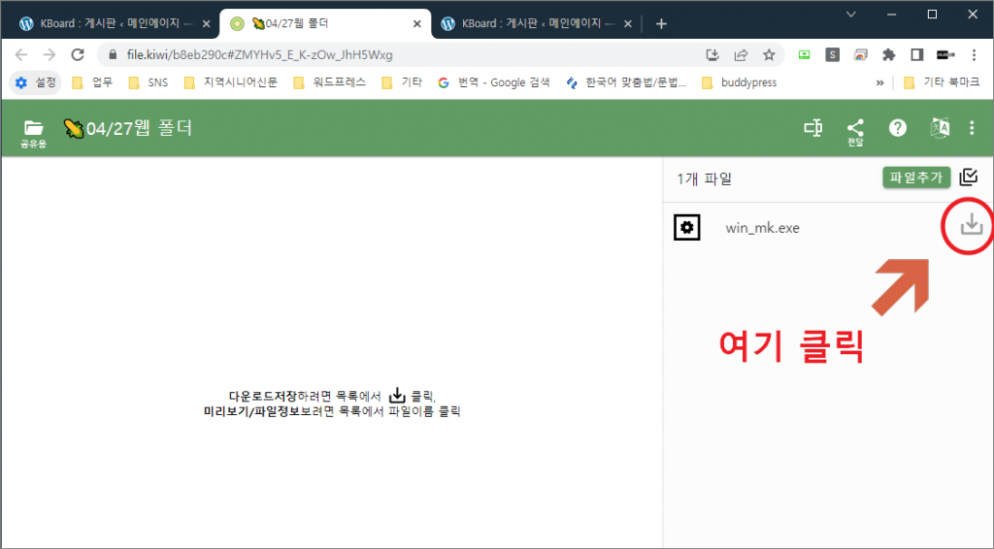
Task: Maximize the browser window
Action: pos(932,14)
